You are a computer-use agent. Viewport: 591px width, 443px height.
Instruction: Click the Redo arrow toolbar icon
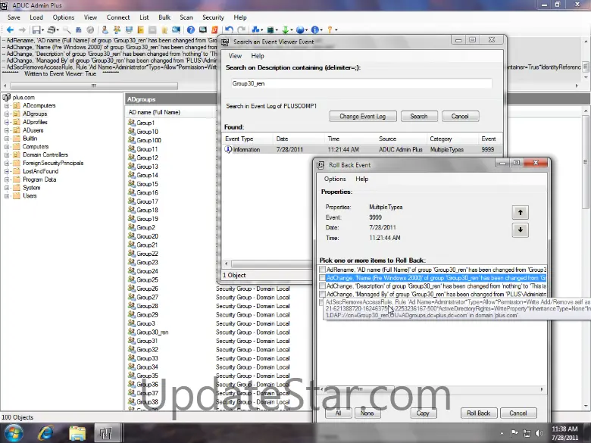pyautogui.click(x=241, y=30)
